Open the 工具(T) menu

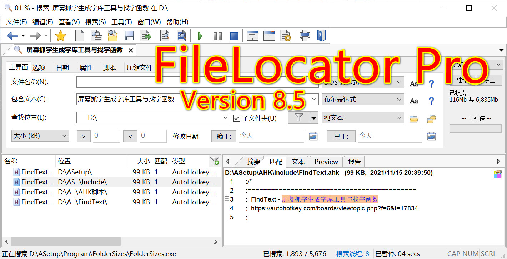click(122, 22)
